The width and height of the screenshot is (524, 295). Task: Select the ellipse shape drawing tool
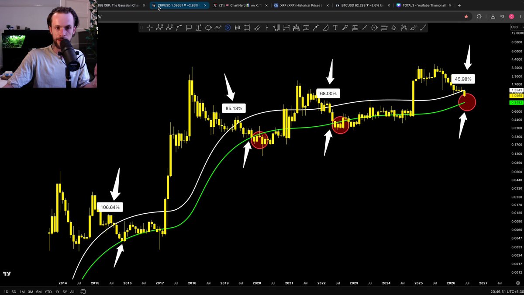tap(208, 28)
